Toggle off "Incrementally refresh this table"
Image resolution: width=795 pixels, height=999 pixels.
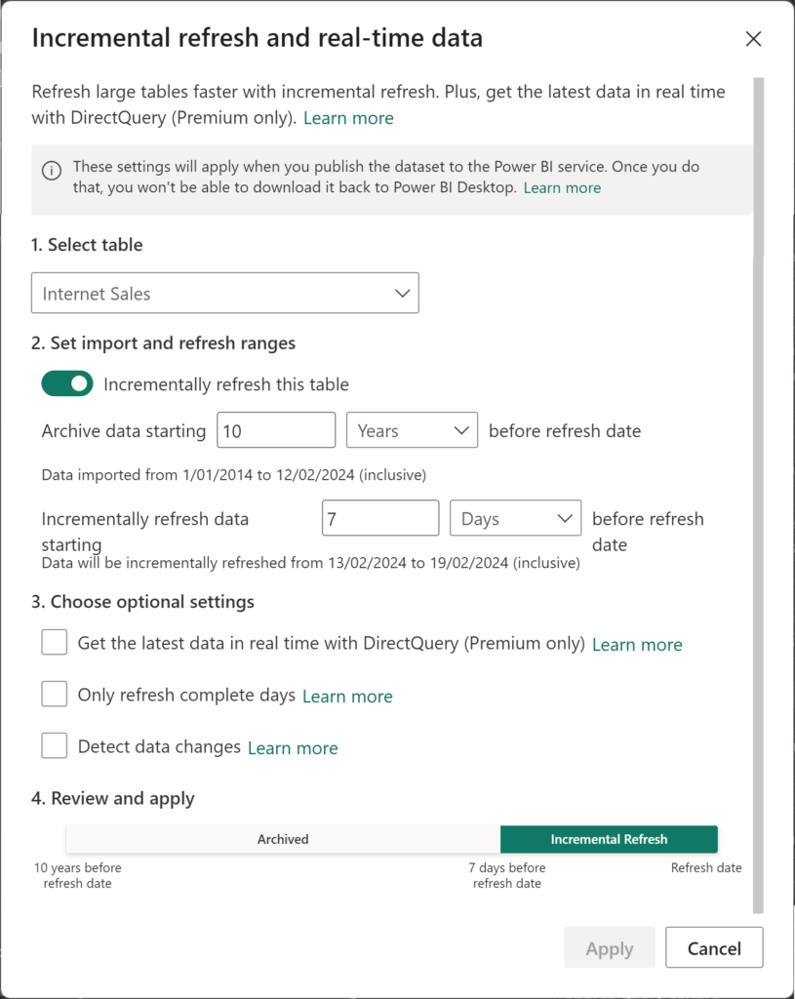[x=66, y=383]
